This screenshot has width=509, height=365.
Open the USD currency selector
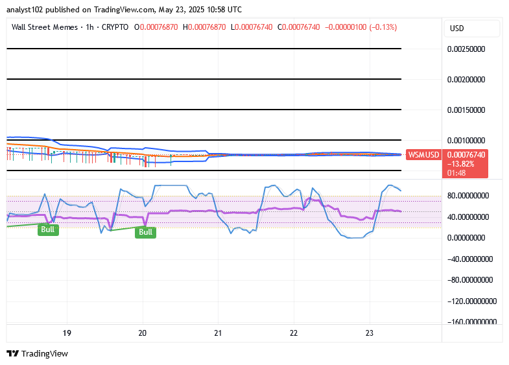coord(471,29)
